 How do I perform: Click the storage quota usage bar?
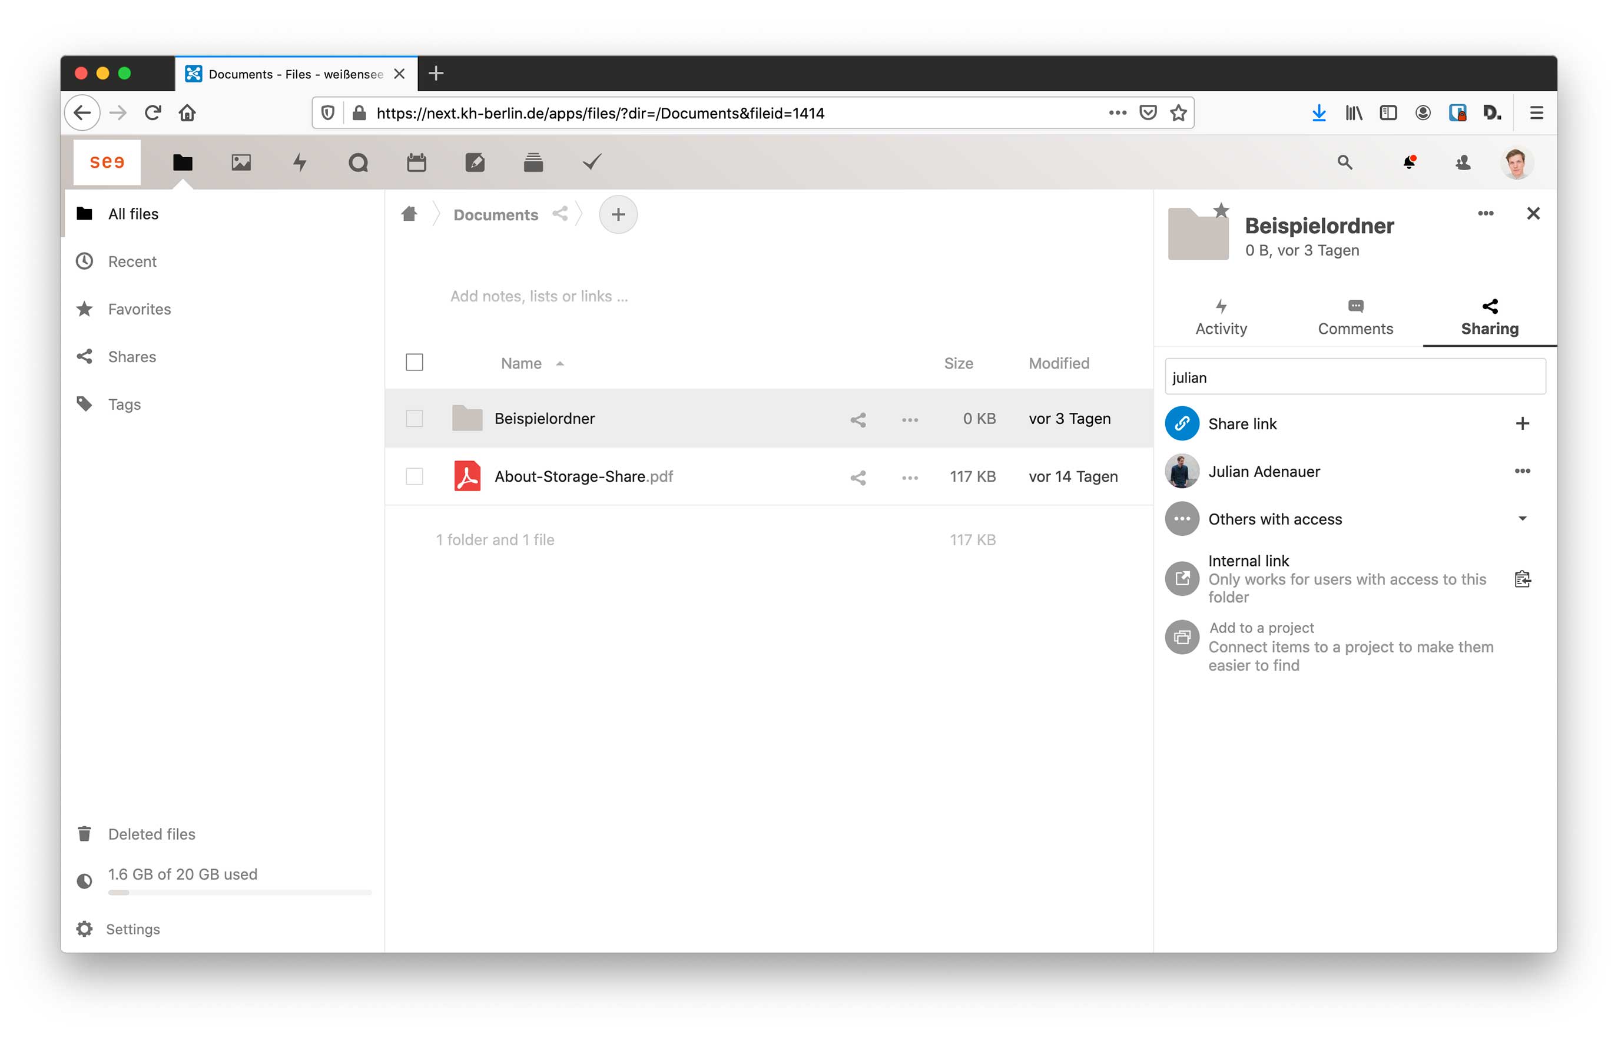point(239,892)
